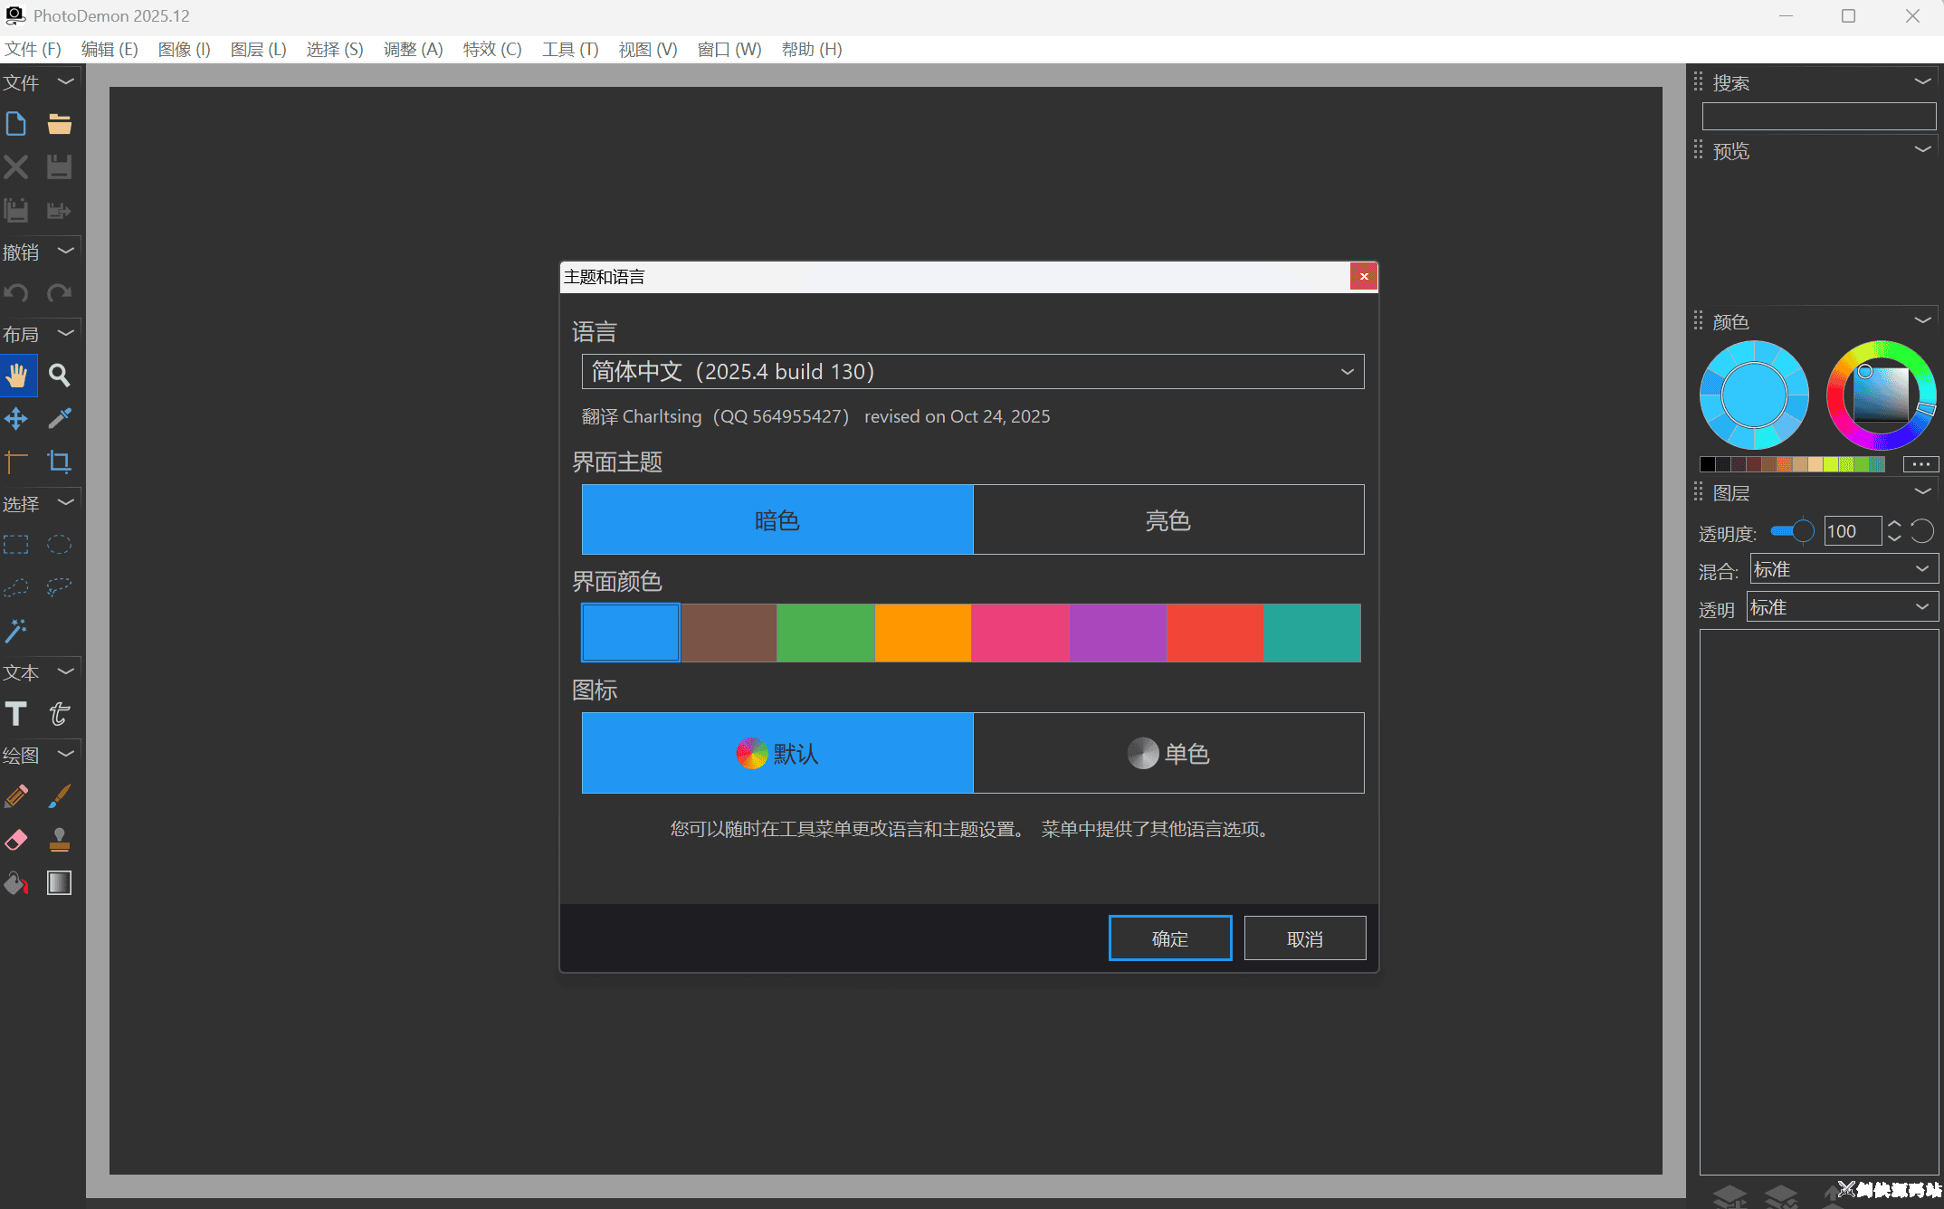Collapse the 绘图 toolbox section
This screenshot has width=1944, height=1209.
[x=65, y=754]
